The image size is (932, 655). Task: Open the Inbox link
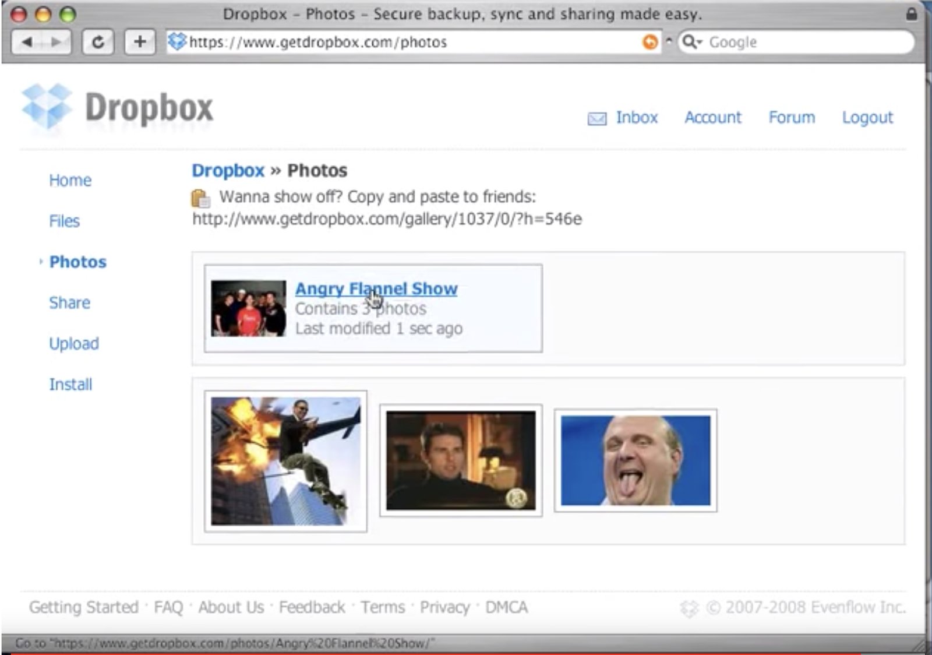[637, 118]
